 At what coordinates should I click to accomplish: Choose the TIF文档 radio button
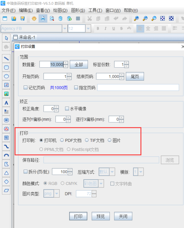(x=87, y=140)
